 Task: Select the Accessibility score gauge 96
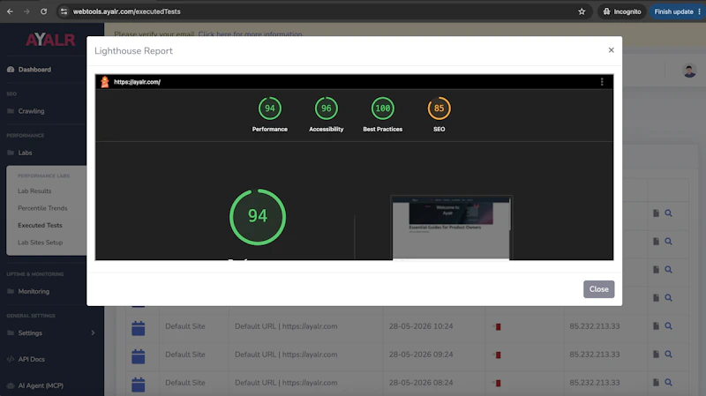(x=326, y=108)
